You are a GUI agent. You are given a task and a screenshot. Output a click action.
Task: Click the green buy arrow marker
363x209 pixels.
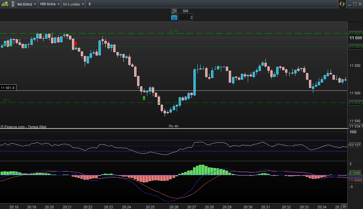[x=144, y=98]
